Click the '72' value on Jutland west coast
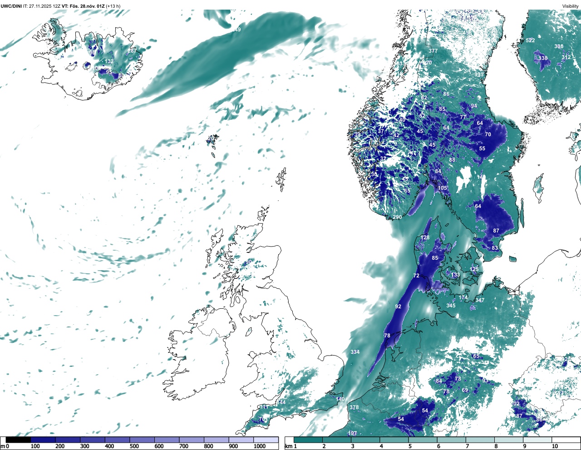Viewport: 581px width, 450px height. click(416, 276)
